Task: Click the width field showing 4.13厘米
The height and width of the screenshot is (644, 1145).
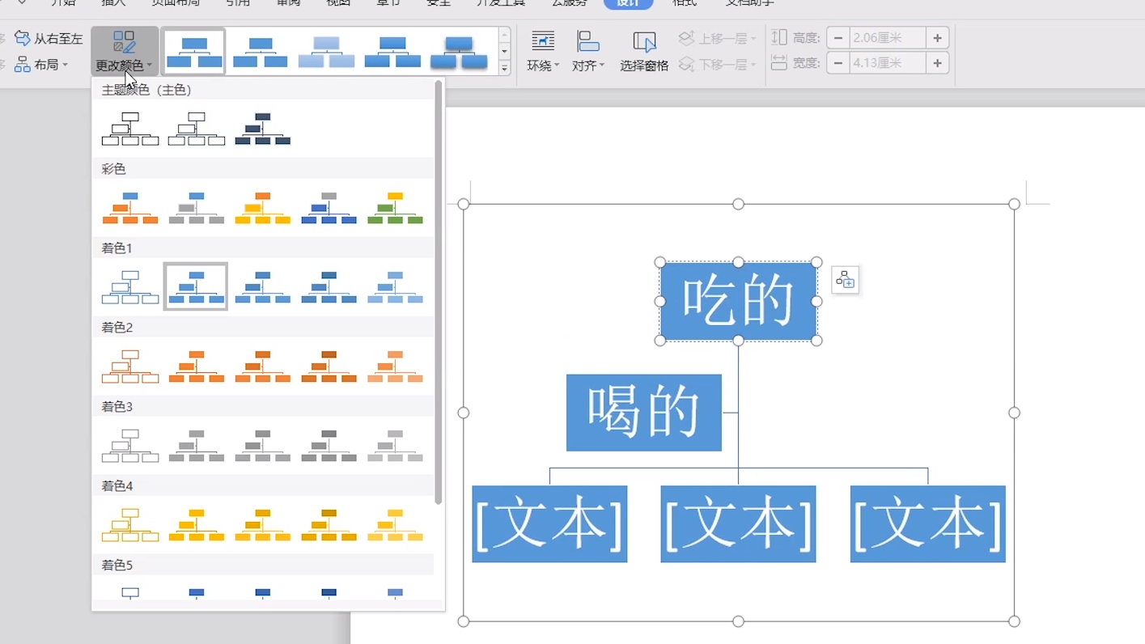Action: pyautogui.click(x=887, y=63)
